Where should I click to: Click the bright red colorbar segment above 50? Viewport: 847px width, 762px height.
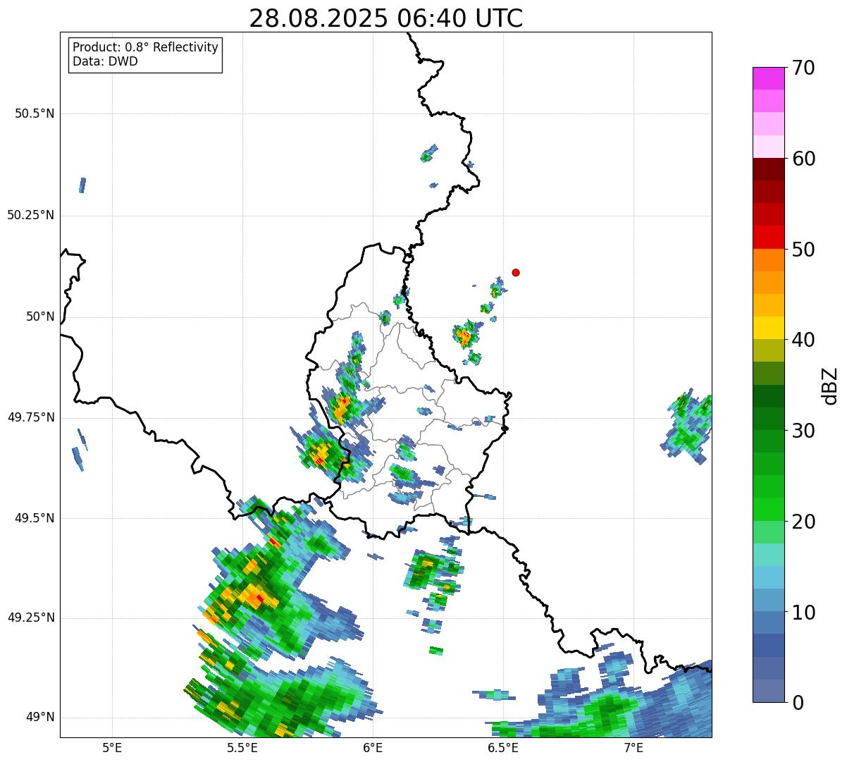click(768, 238)
